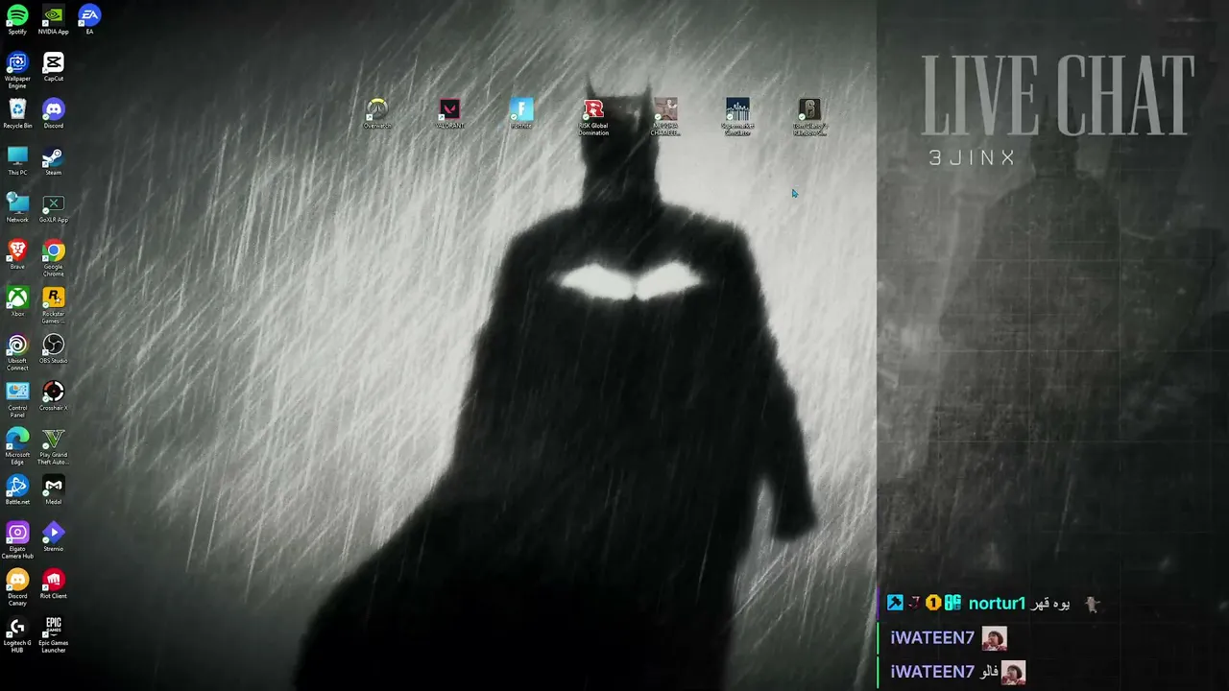Select the GoXLR App icon
Screen dimensions: 1229x691
point(54,208)
